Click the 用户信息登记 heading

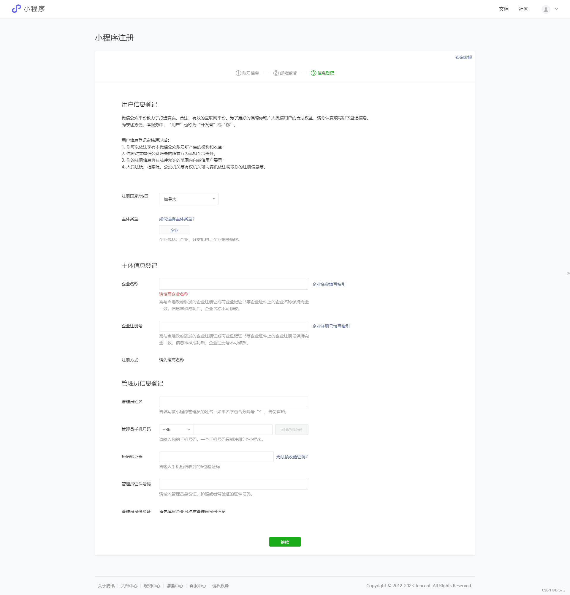(139, 105)
